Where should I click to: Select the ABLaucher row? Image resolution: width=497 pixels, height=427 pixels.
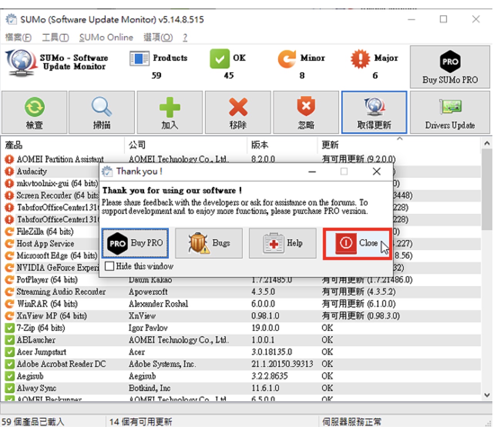[x=241, y=340]
